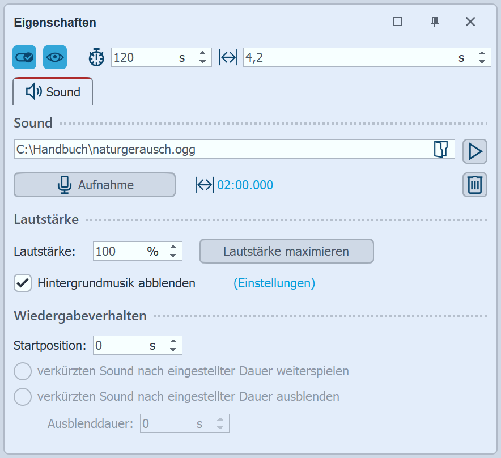Toggle the blue checkmark activation switch

pos(23,57)
